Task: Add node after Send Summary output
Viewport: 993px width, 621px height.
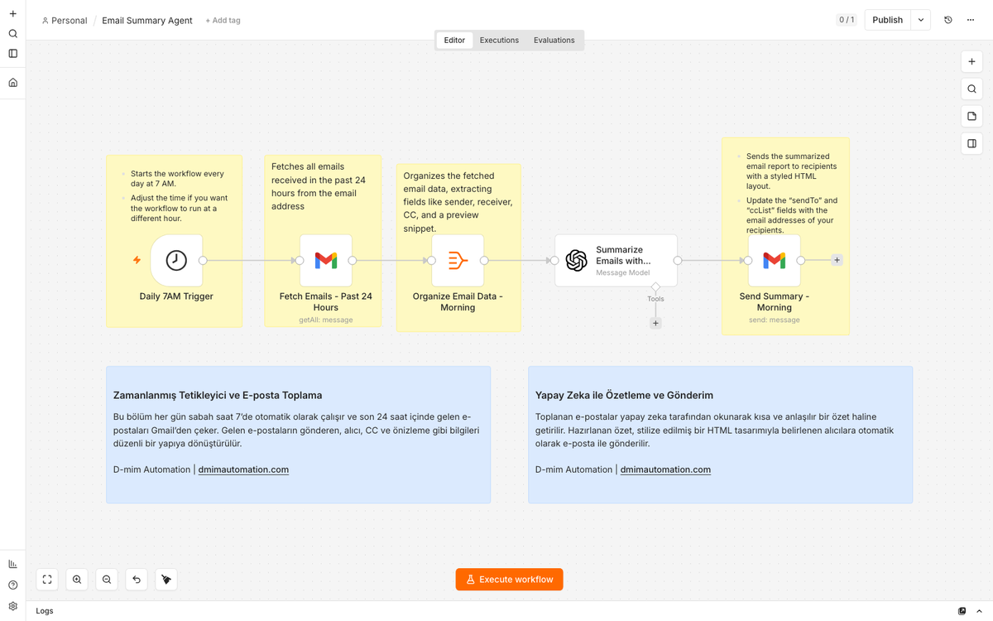Action: pos(837,260)
